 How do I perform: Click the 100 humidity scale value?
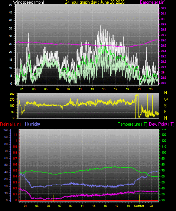tap(5, 130)
